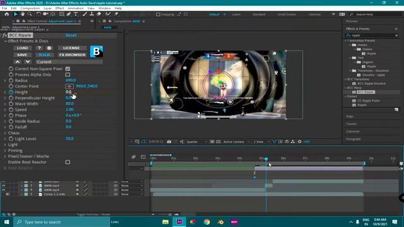404x227 pixels.
Task: Open the Current preset dropdown
Action: click(x=69, y=62)
